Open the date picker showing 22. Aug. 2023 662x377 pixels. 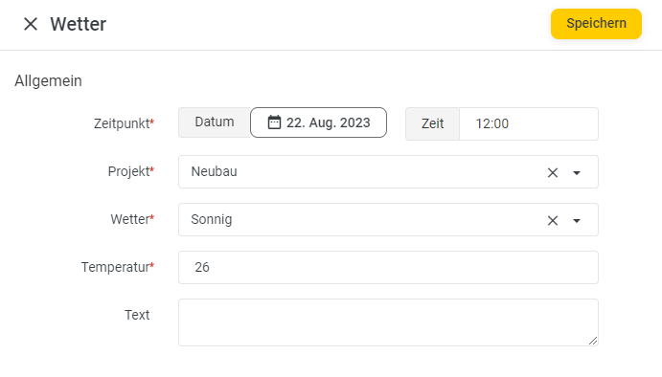(318, 122)
